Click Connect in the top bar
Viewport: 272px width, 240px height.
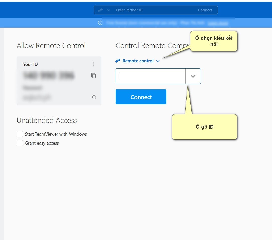[205, 10]
